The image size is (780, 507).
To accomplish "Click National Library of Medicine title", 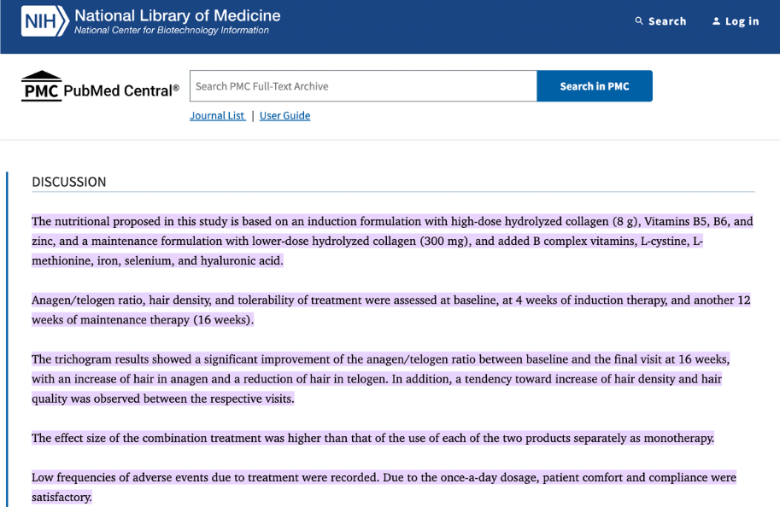I will [178, 15].
